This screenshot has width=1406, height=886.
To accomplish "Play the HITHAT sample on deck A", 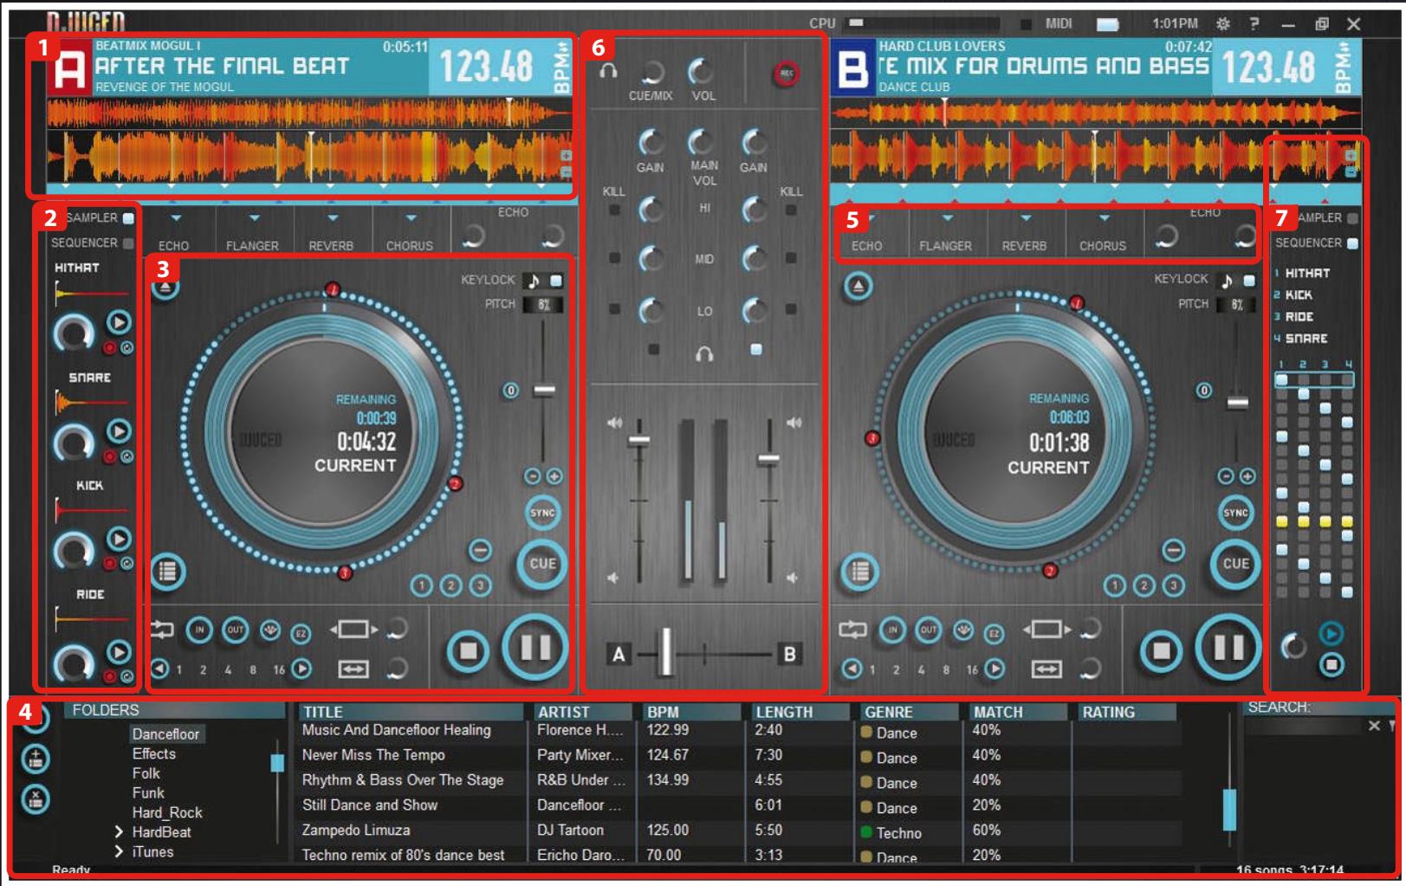I will (119, 322).
